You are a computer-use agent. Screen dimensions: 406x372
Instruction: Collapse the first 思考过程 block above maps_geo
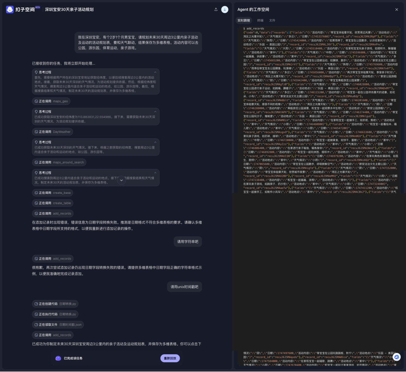point(155,72)
